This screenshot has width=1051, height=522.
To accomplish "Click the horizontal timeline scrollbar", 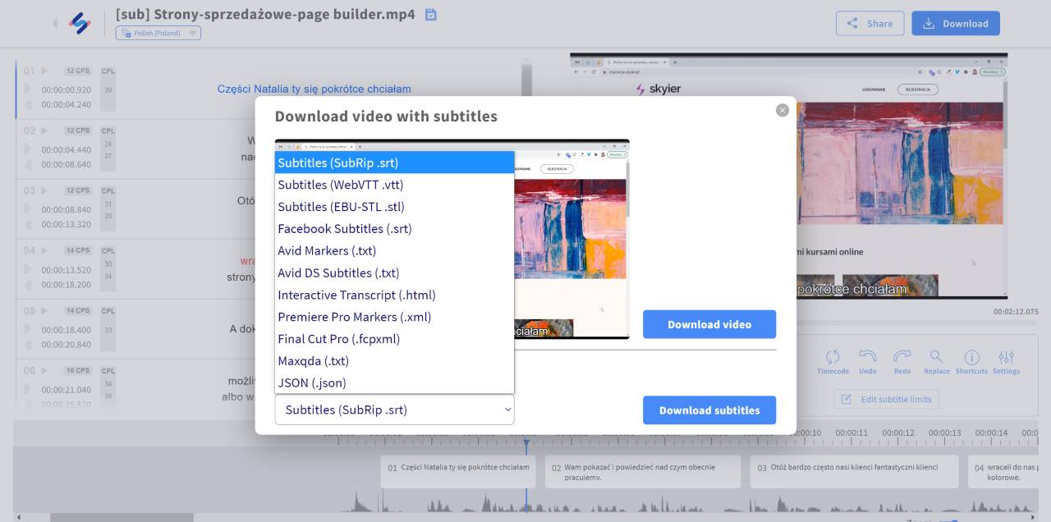I will tap(122, 517).
